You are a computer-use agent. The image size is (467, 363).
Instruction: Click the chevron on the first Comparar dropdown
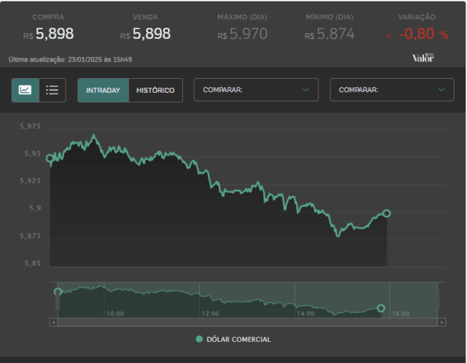pos(306,90)
